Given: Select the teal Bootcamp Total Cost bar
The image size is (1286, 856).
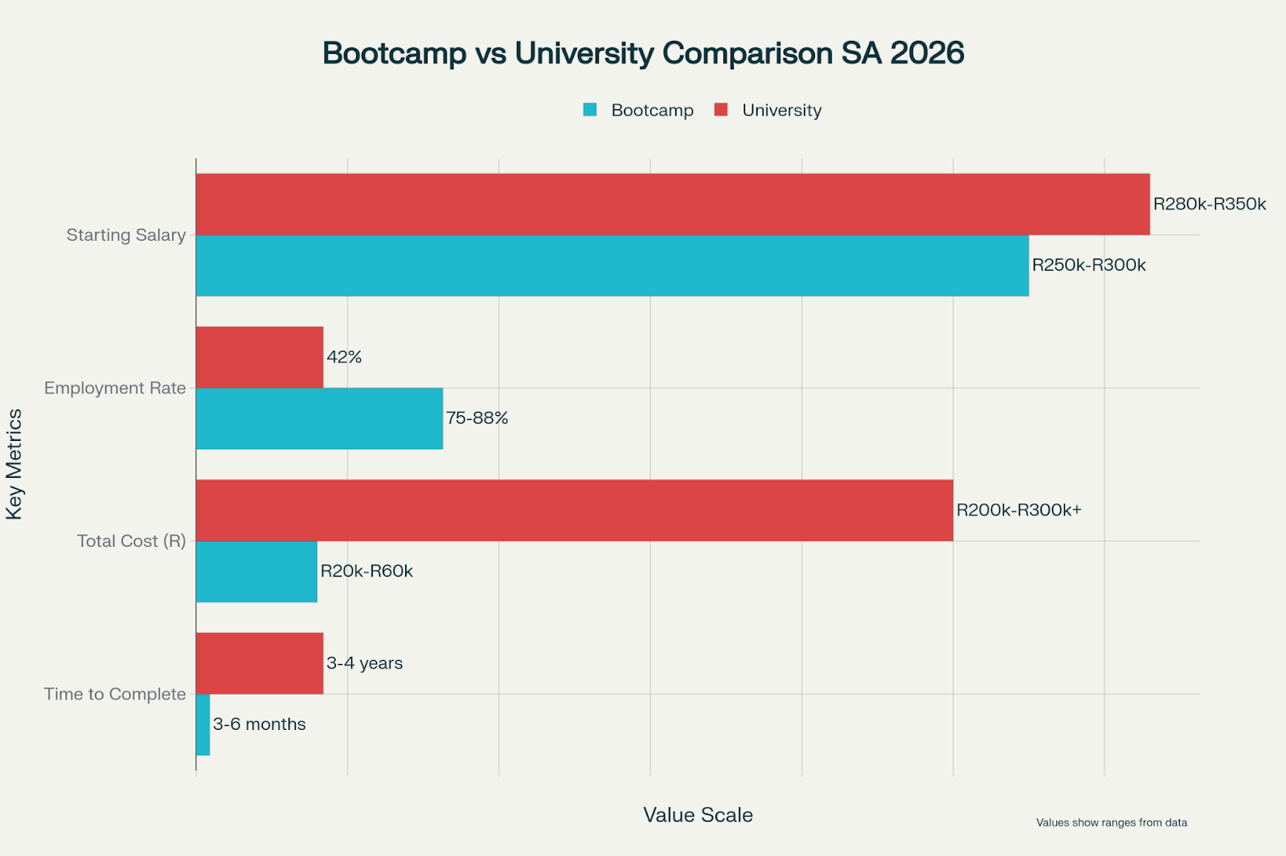Looking at the screenshot, I should [256, 572].
